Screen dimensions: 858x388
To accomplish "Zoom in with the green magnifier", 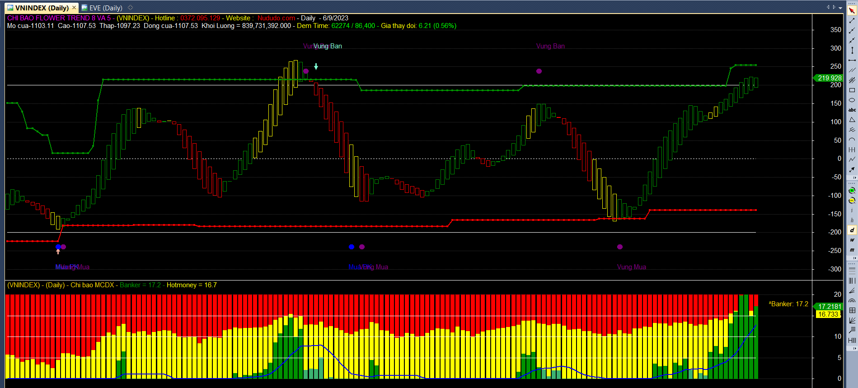I will point(852,191).
